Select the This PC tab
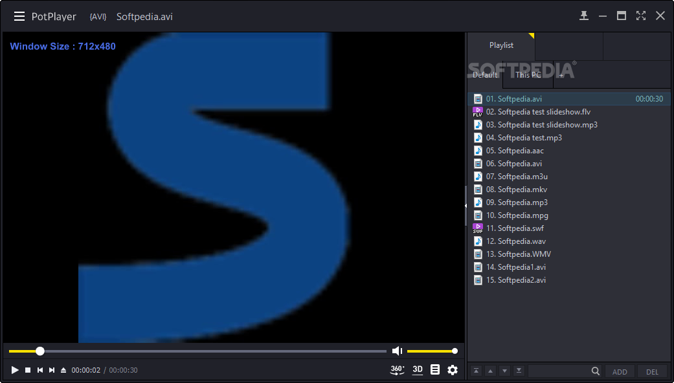Viewport: 674px width, 383px height. click(528, 74)
